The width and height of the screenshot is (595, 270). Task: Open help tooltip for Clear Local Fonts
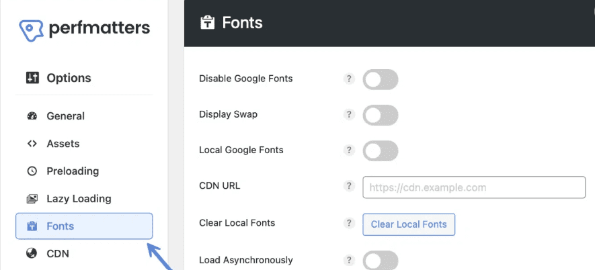click(349, 223)
